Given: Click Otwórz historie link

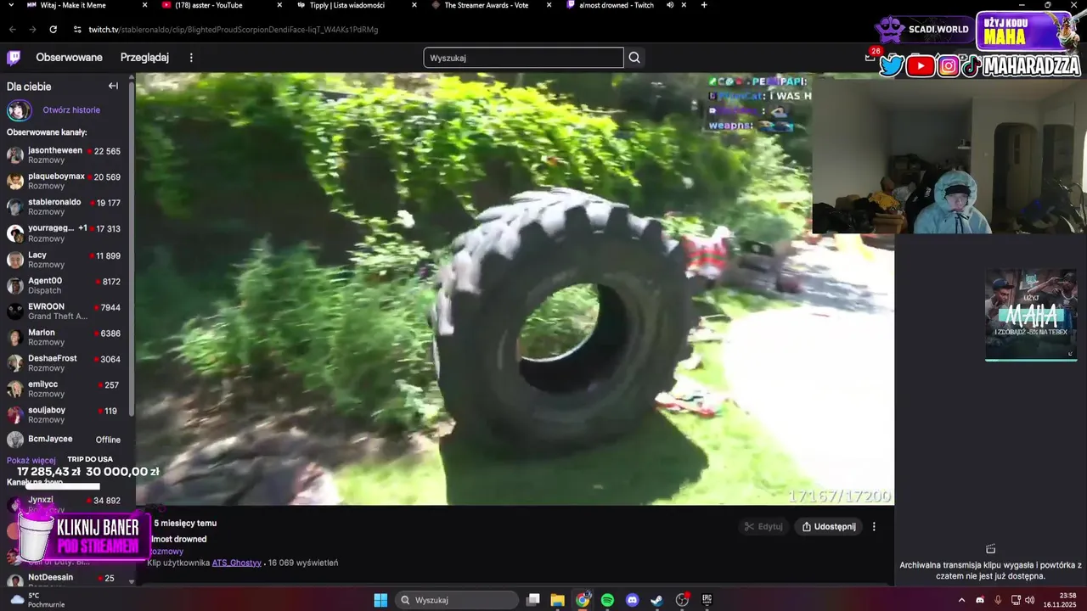Looking at the screenshot, I should [x=71, y=110].
